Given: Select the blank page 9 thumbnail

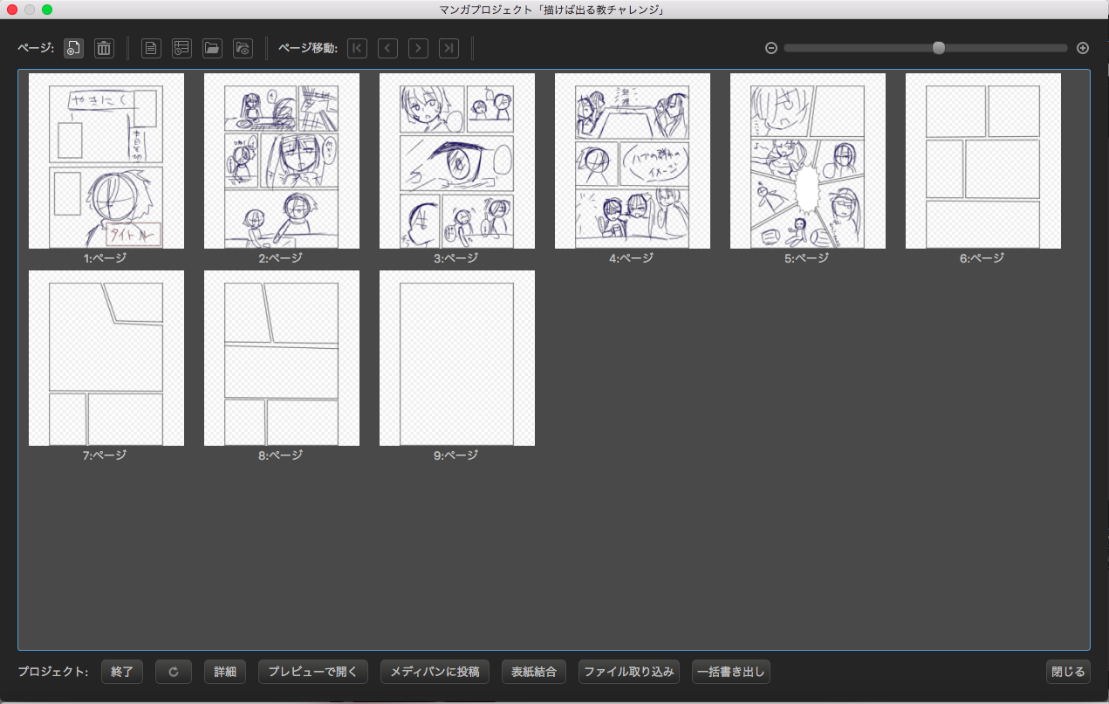Looking at the screenshot, I should pyautogui.click(x=456, y=359).
